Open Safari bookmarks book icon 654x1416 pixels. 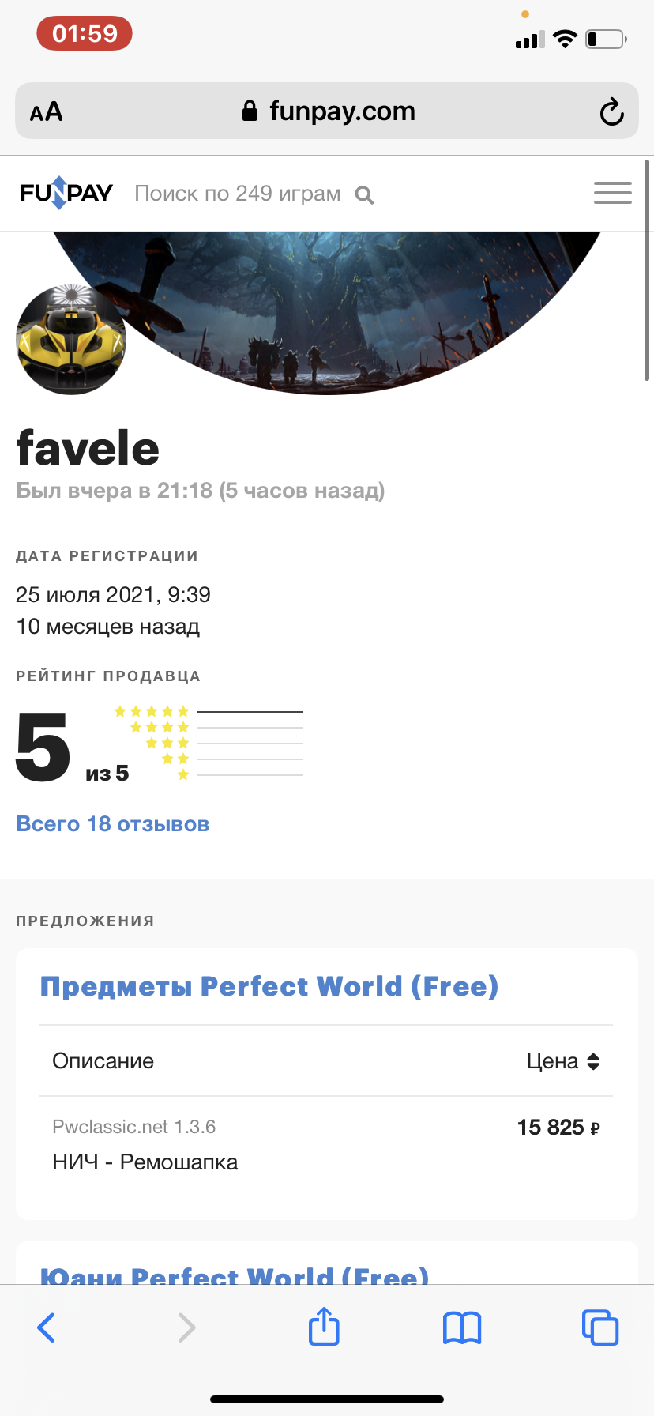click(462, 1327)
